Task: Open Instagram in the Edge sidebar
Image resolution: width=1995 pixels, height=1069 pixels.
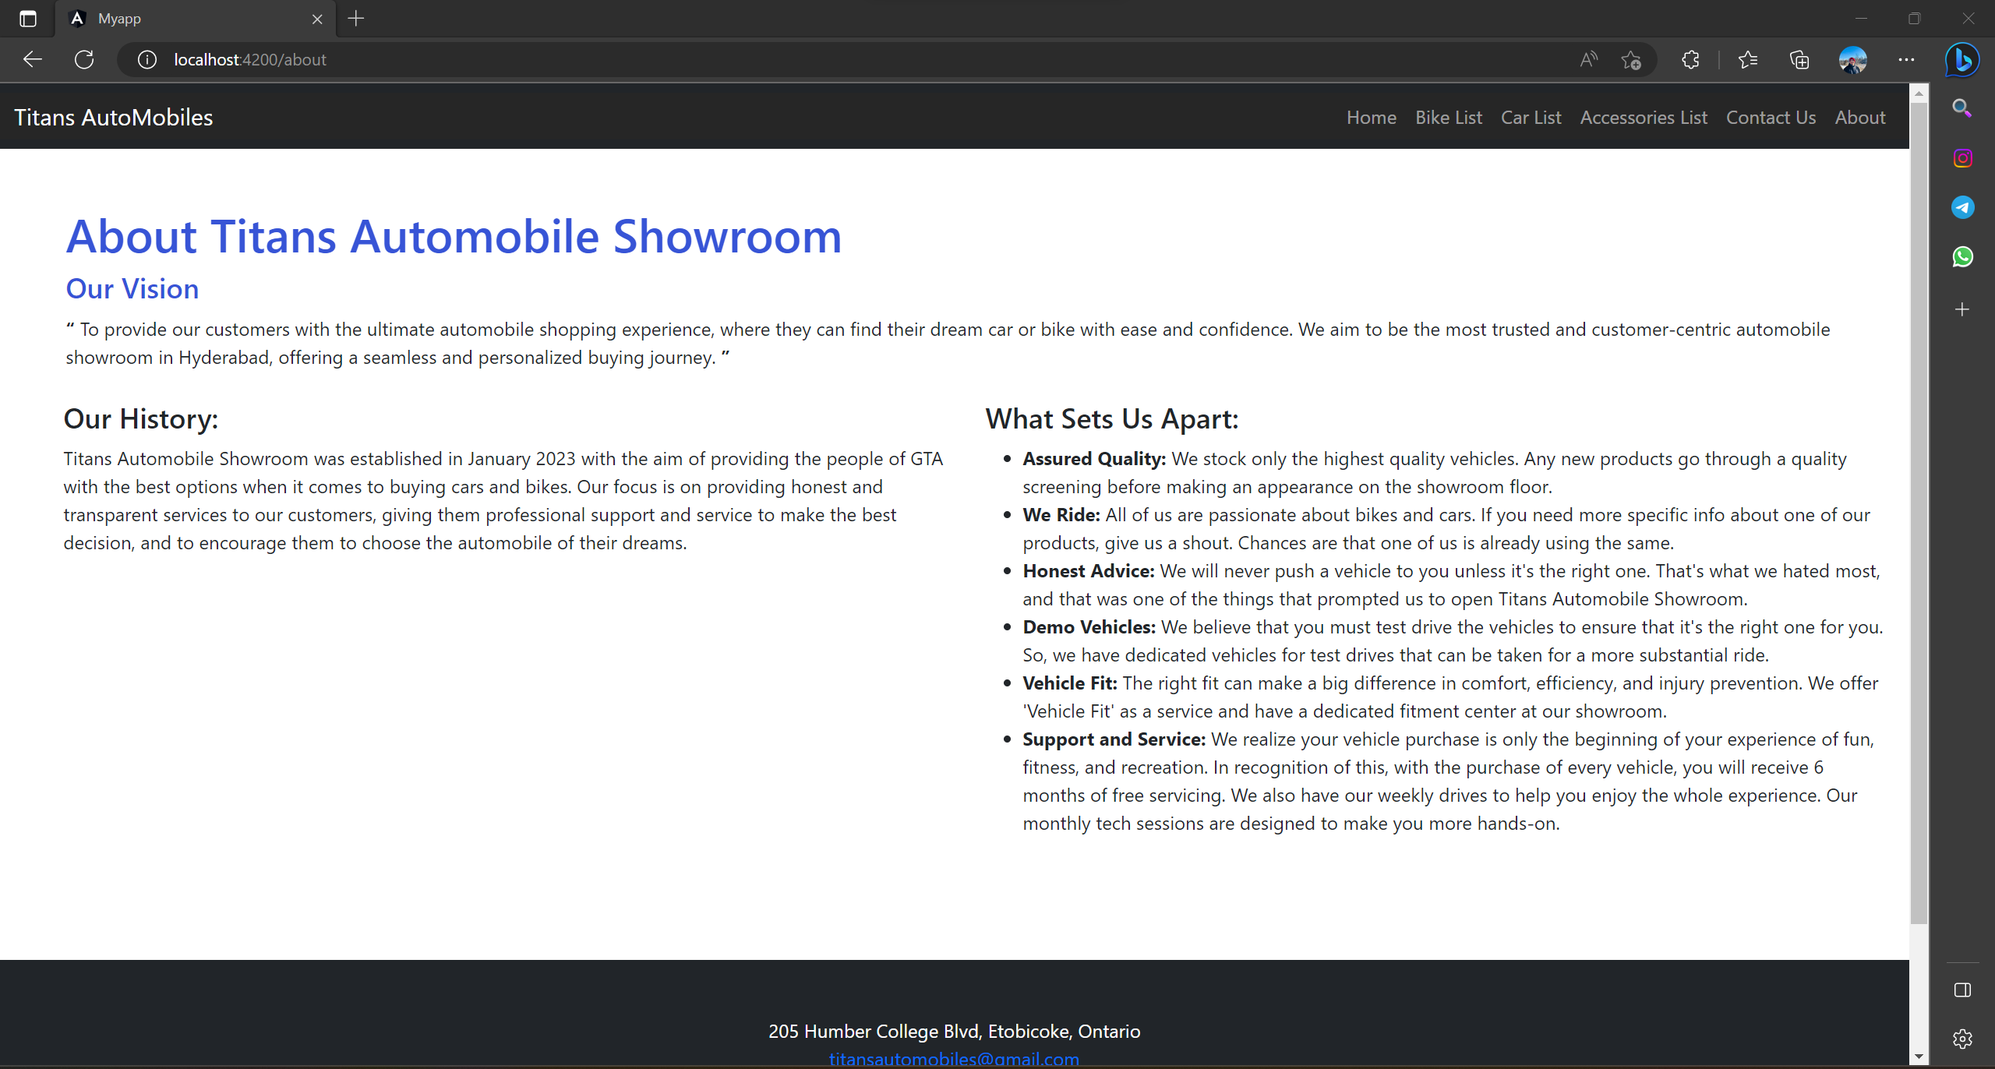Action: point(1962,158)
